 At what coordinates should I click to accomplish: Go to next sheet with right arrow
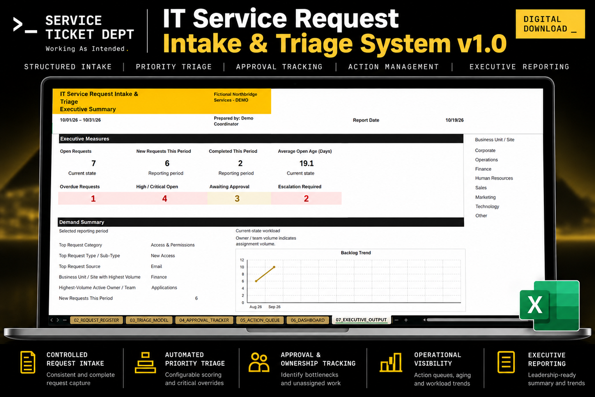click(x=58, y=320)
